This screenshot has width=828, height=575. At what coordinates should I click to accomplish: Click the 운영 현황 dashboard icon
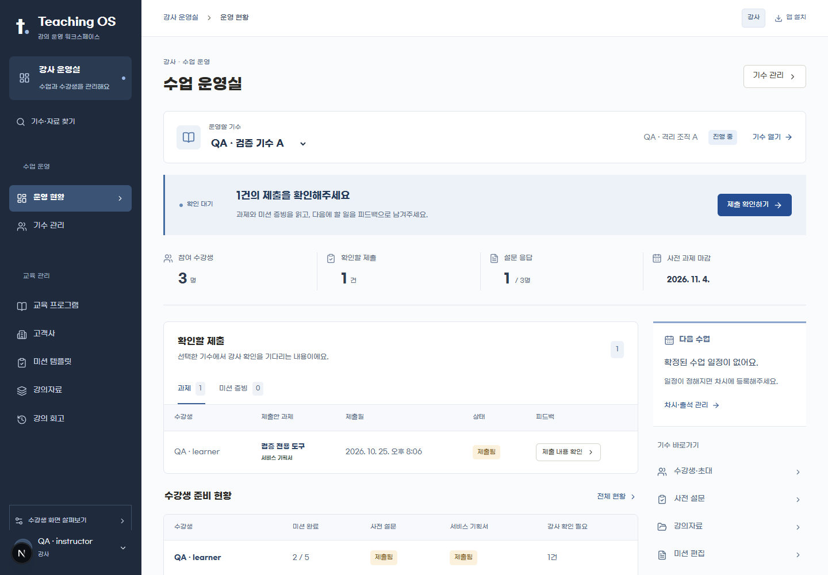22,198
